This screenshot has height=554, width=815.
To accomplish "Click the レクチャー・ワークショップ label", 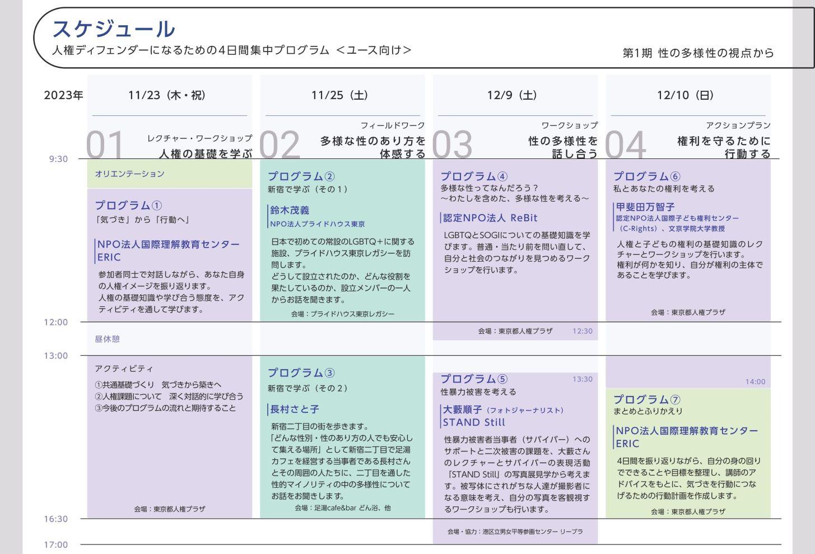I will [199, 138].
